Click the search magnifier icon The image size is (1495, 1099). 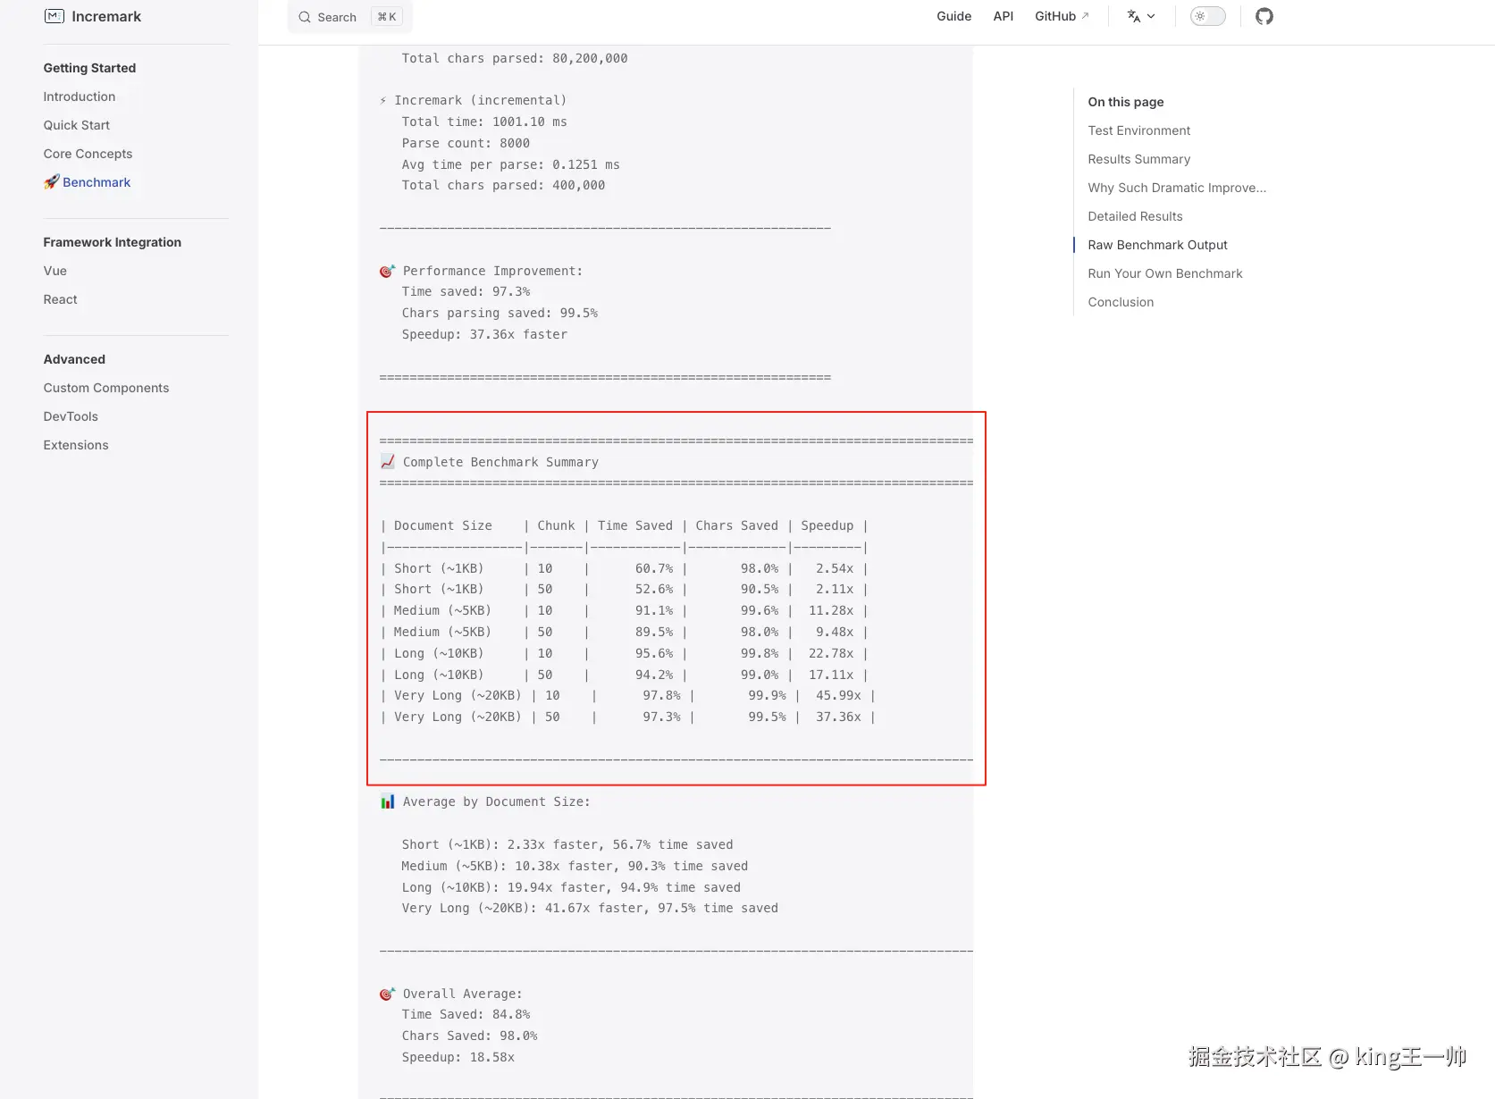pyautogui.click(x=305, y=17)
